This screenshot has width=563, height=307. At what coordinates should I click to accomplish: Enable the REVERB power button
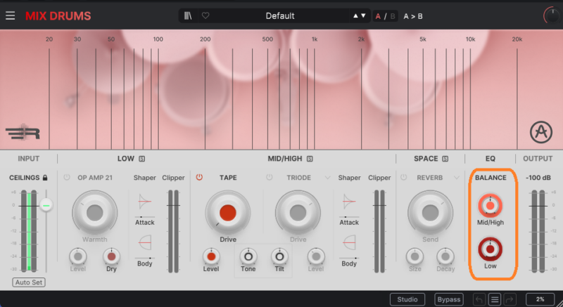point(404,178)
